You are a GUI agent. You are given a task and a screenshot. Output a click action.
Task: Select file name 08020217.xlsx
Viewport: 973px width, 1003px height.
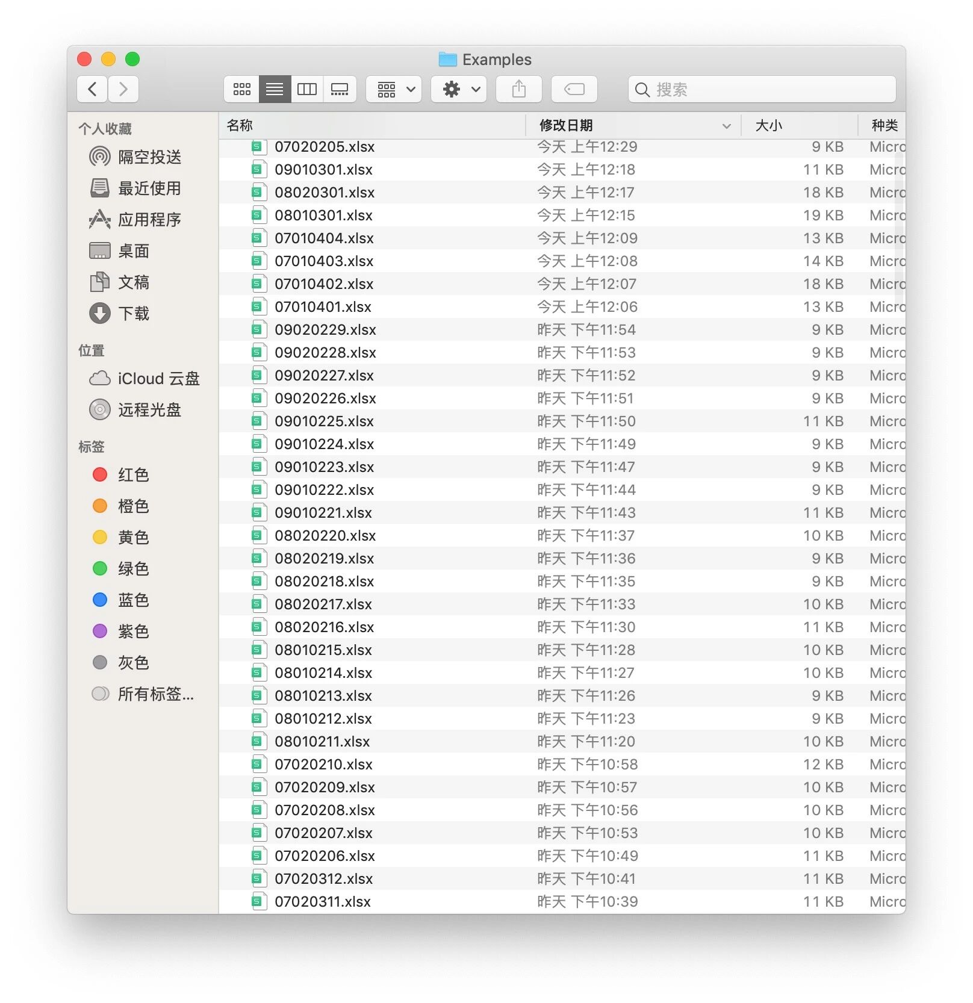323,604
